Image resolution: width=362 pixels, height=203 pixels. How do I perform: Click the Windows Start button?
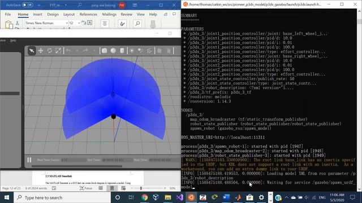(7, 197)
